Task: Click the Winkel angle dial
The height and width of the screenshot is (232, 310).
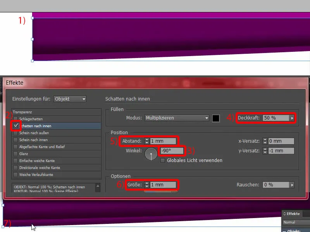Action: [151, 154]
